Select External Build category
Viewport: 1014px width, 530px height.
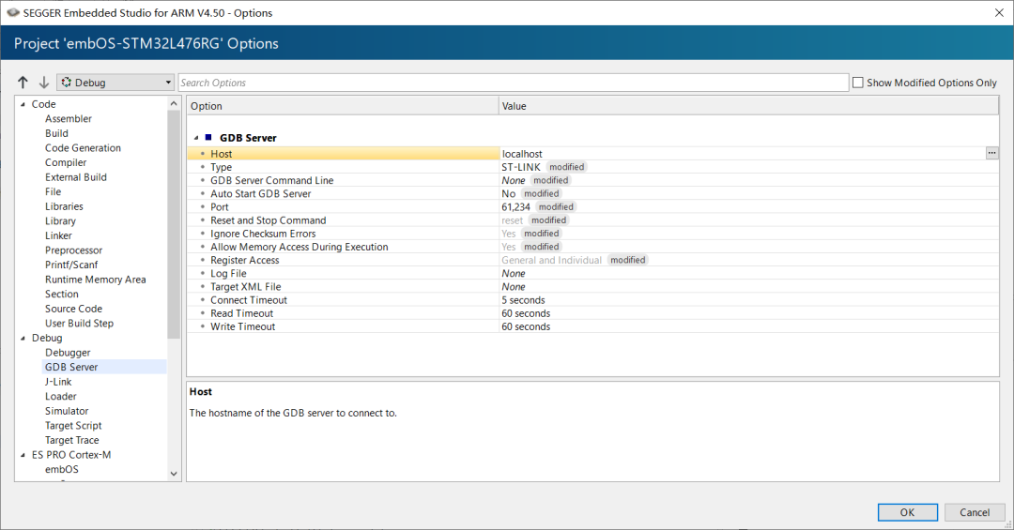pos(76,177)
